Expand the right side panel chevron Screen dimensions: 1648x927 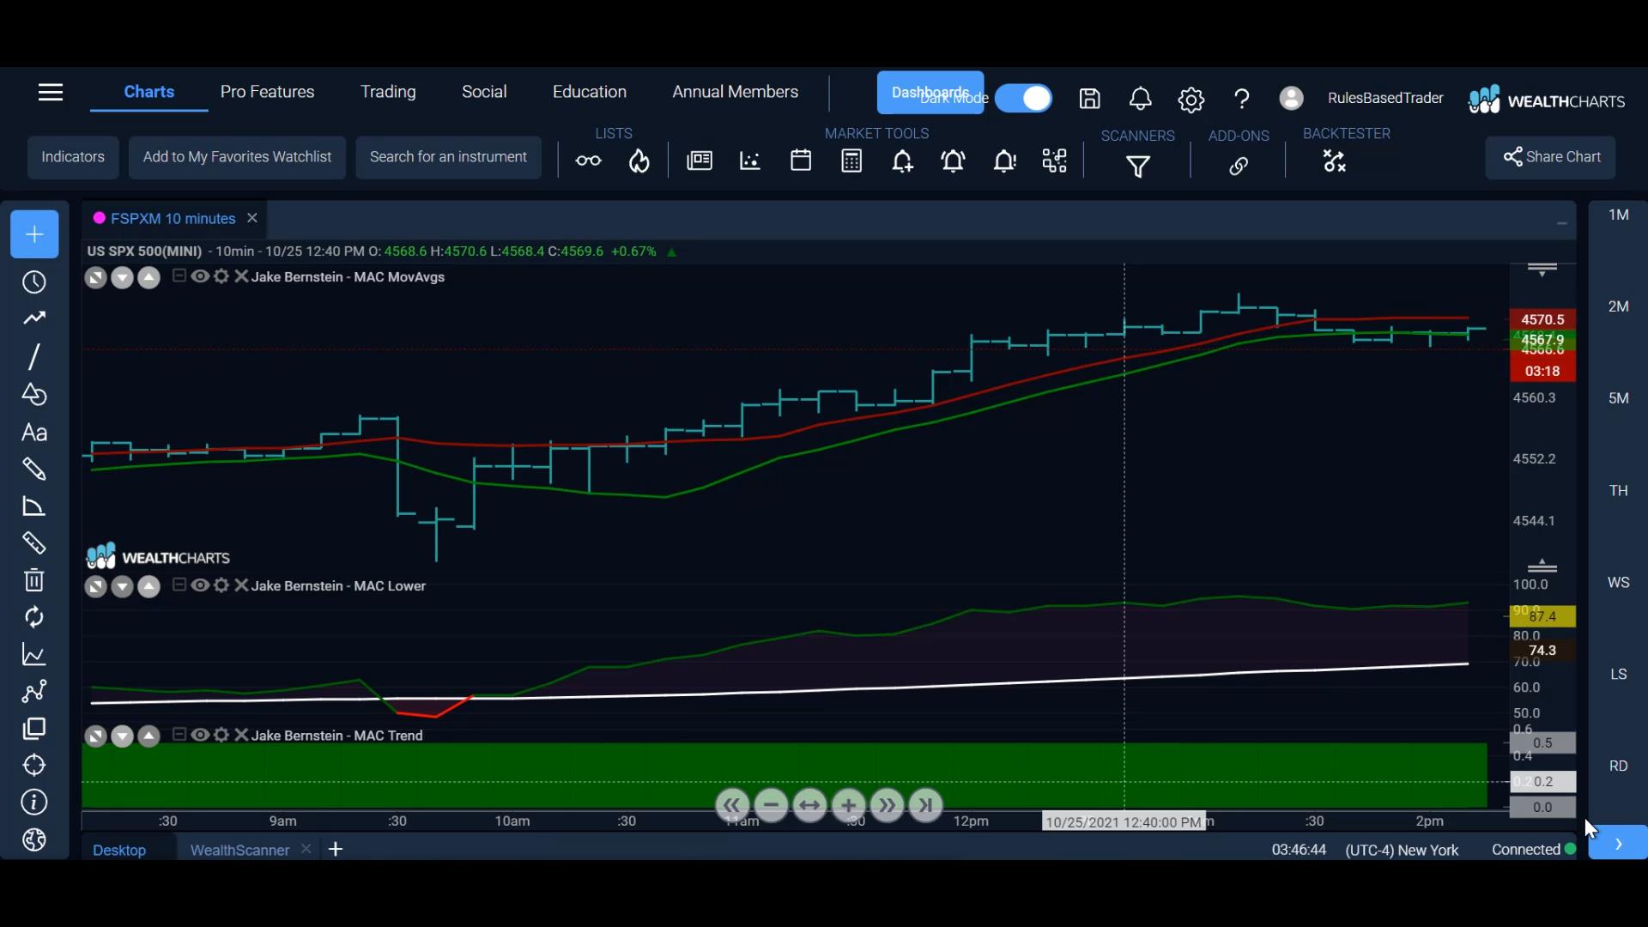coord(1618,844)
